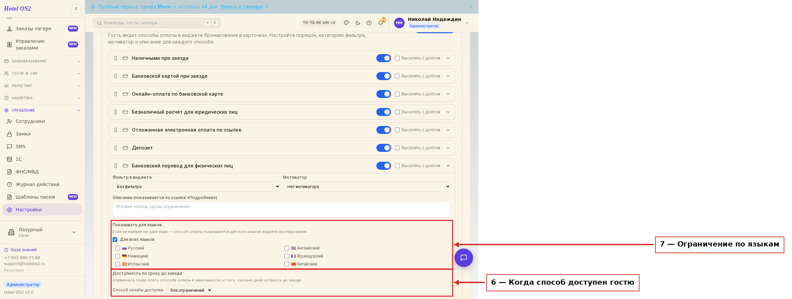Click the drag handle of Наличными при заезде
Image resolution: width=792 pixels, height=299 pixels.
pos(116,58)
